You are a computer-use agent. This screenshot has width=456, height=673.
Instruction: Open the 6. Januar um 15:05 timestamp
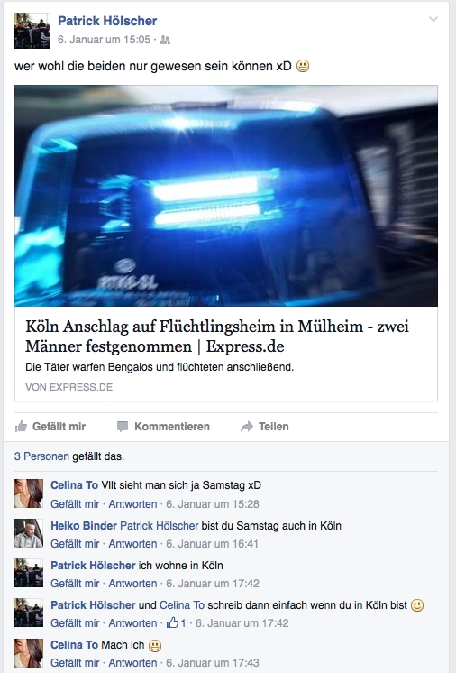click(x=105, y=40)
